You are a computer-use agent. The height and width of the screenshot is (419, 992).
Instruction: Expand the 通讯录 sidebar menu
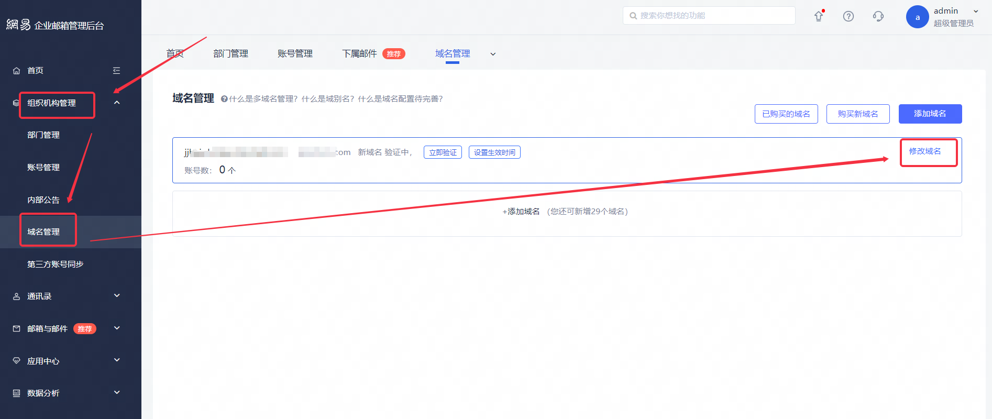[x=117, y=296]
